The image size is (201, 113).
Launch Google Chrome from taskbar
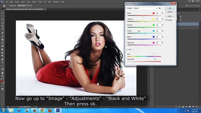click(42, 110)
